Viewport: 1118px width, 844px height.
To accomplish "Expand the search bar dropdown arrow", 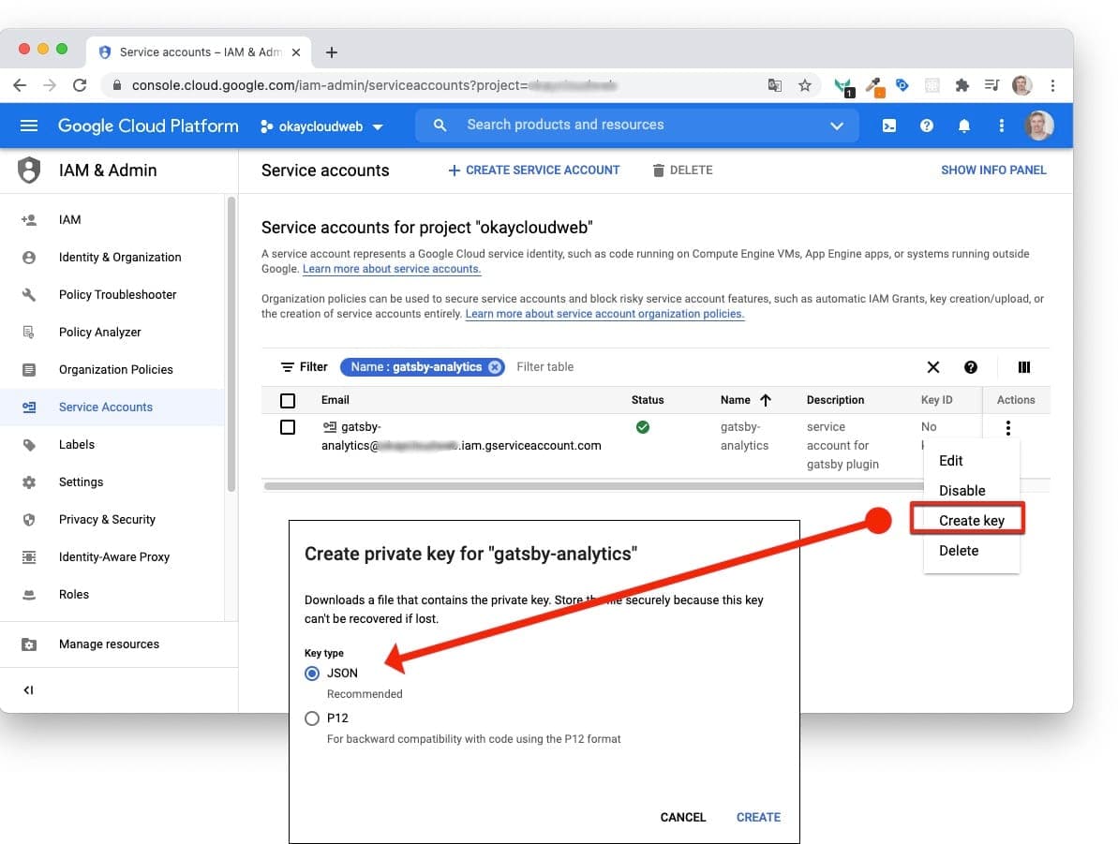I will coord(836,126).
